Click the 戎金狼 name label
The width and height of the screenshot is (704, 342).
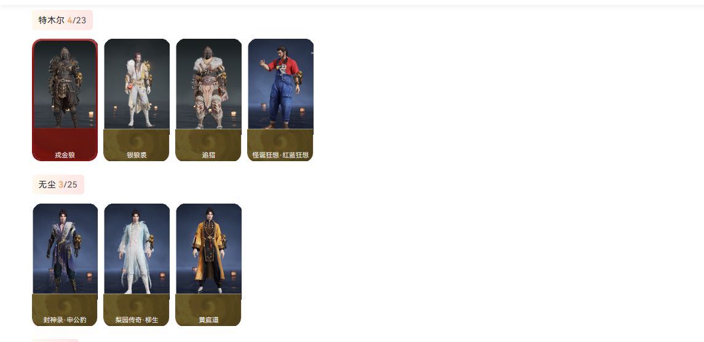tap(65, 155)
